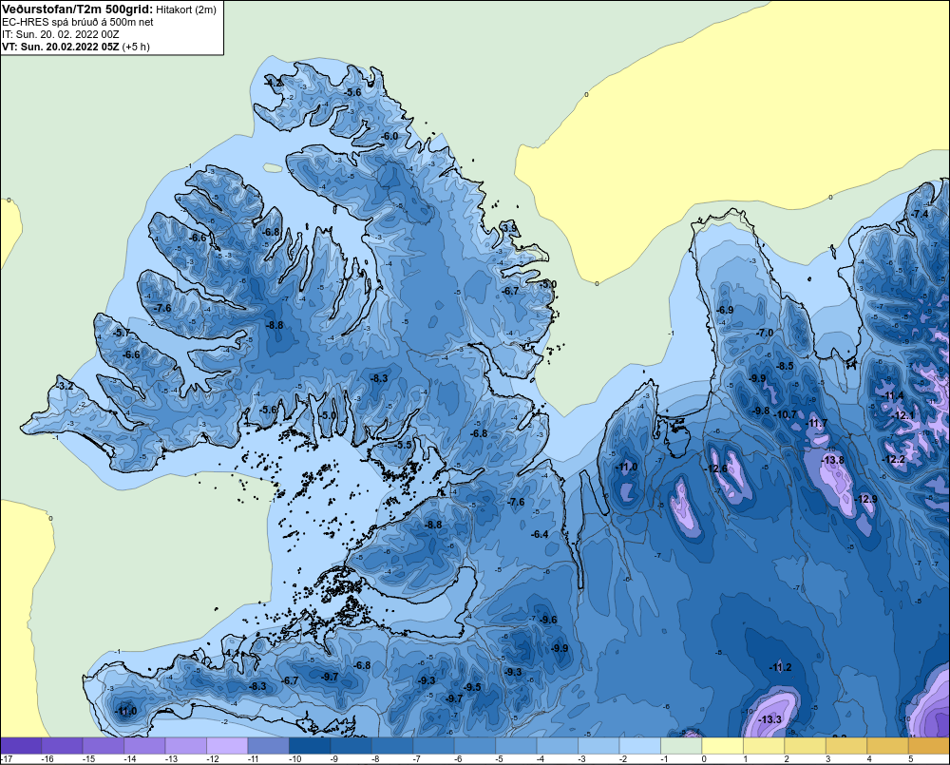Click the -5.7 temperature label on map

click(x=122, y=333)
